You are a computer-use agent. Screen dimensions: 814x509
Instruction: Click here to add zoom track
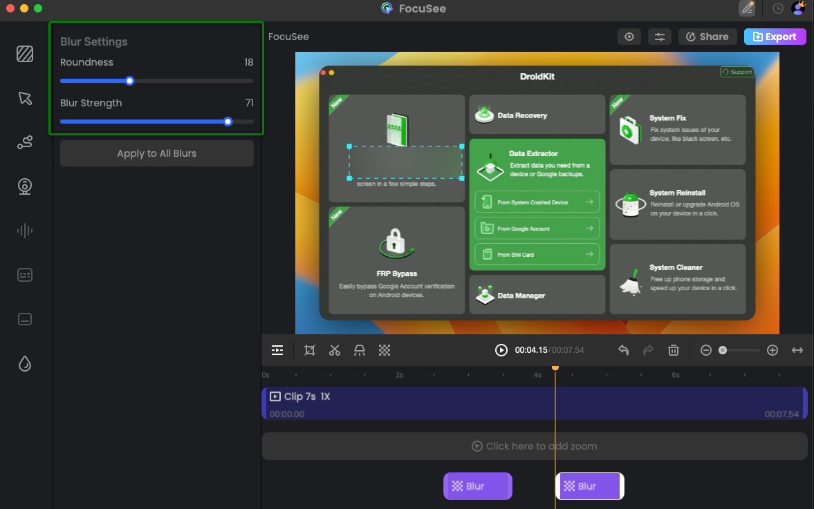coord(534,446)
